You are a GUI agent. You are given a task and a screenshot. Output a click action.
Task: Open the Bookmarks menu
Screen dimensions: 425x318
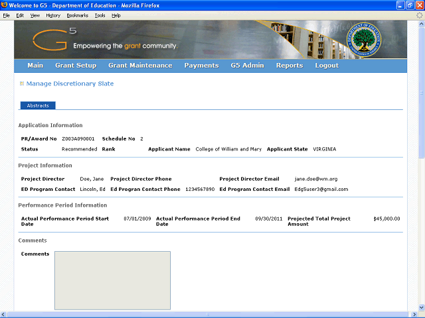78,15
